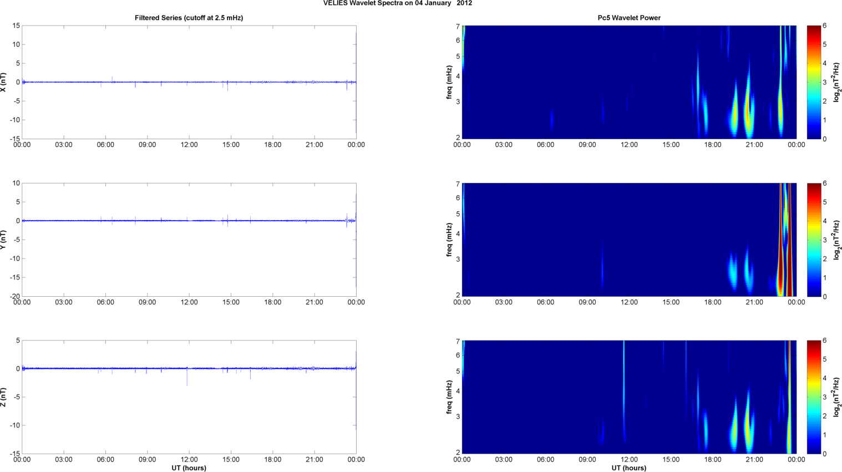
Task: Click the color bar beside the Y wavelet plot
Action: 814,240
